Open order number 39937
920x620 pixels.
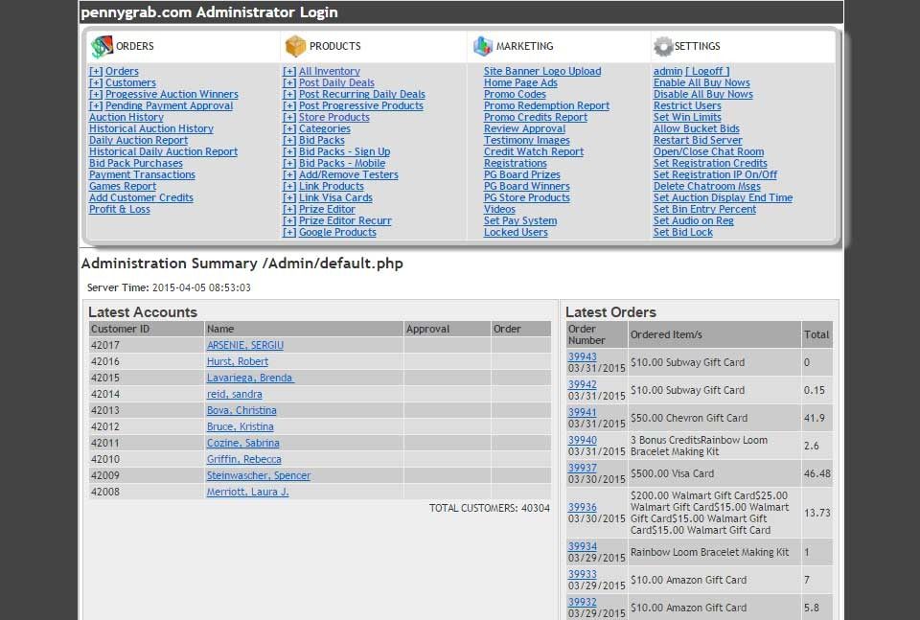coord(582,468)
